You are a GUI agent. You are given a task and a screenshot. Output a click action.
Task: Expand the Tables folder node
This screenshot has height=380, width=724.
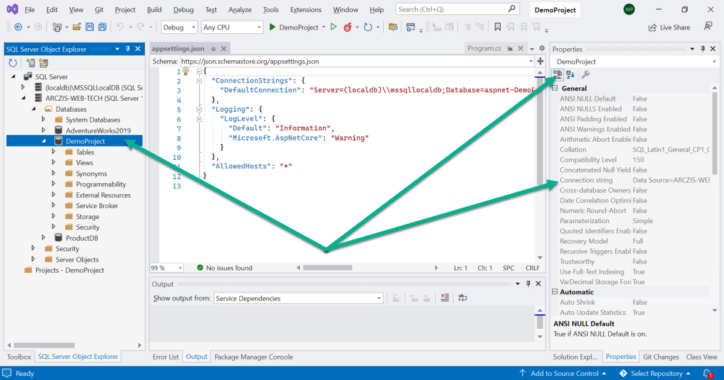[x=54, y=152]
